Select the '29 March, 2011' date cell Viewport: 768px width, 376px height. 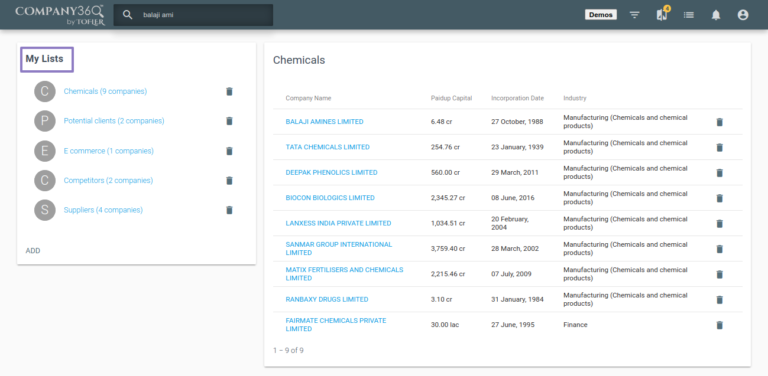click(515, 173)
